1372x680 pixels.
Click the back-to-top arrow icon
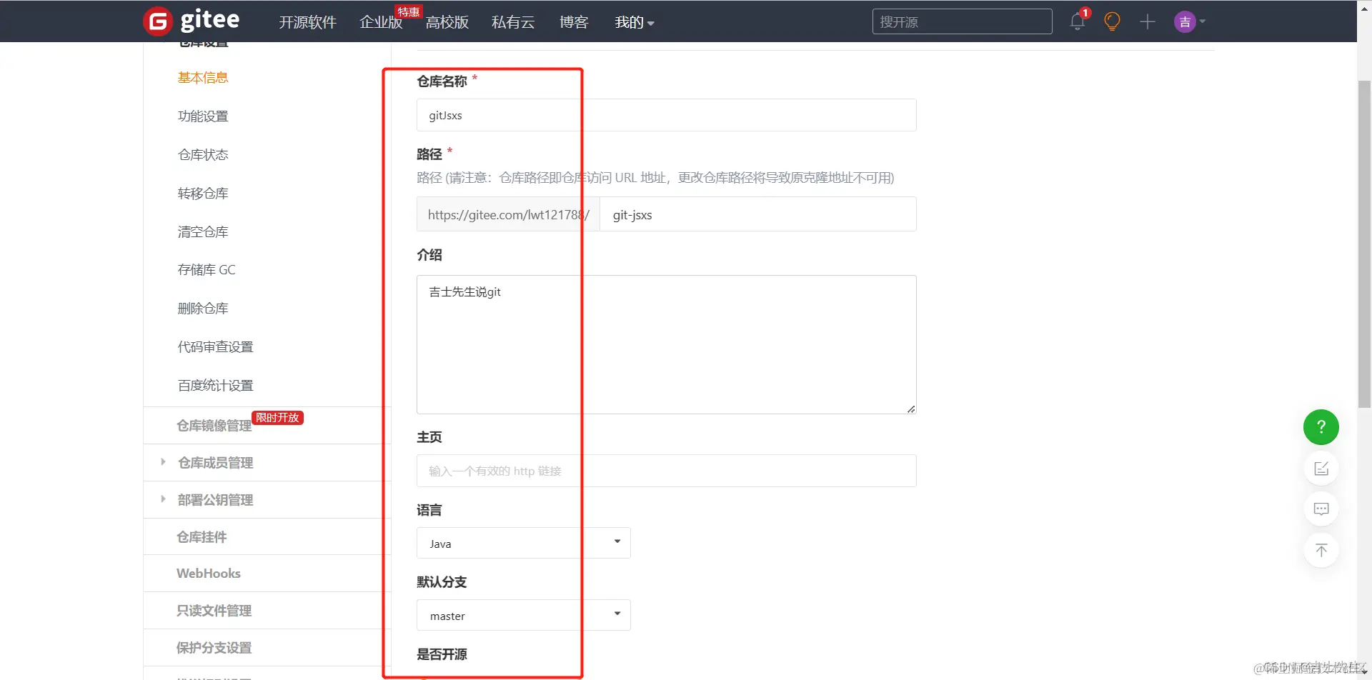coord(1321,550)
